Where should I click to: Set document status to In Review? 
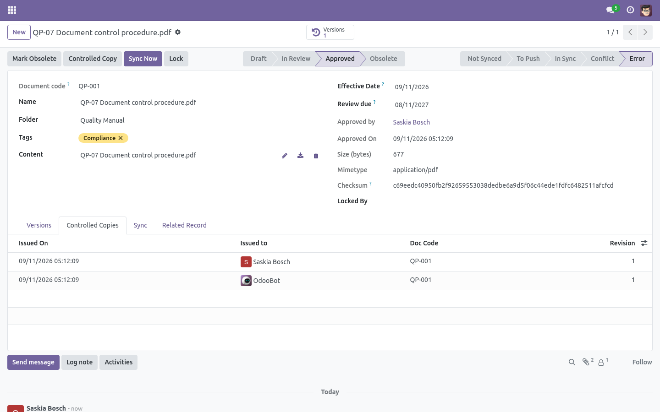tap(296, 59)
